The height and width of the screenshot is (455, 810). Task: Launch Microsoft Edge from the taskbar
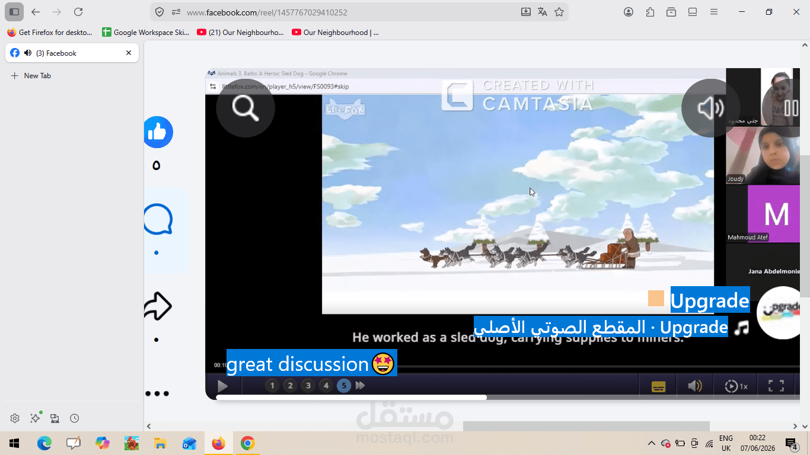[44, 443]
